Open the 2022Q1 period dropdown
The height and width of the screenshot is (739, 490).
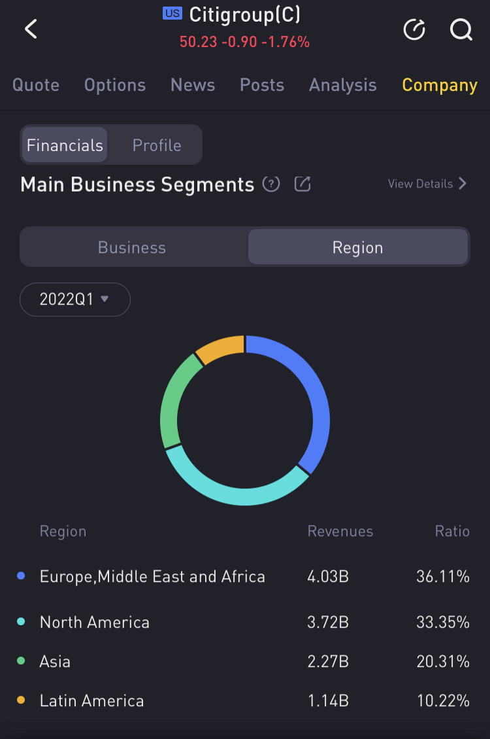coord(74,300)
